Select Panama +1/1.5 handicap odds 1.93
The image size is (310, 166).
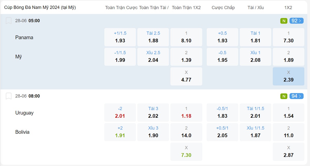(120, 37)
